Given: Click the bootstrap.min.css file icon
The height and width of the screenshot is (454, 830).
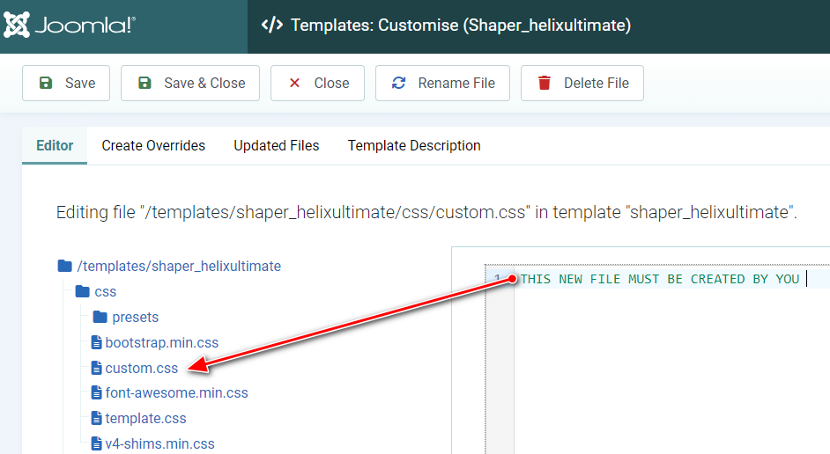Looking at the screenshot, I should pos(96,342).
